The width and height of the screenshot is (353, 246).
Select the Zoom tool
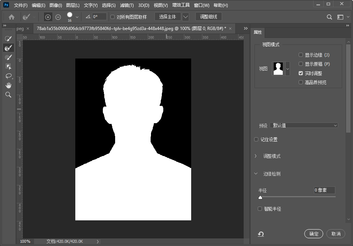[8, 95]
